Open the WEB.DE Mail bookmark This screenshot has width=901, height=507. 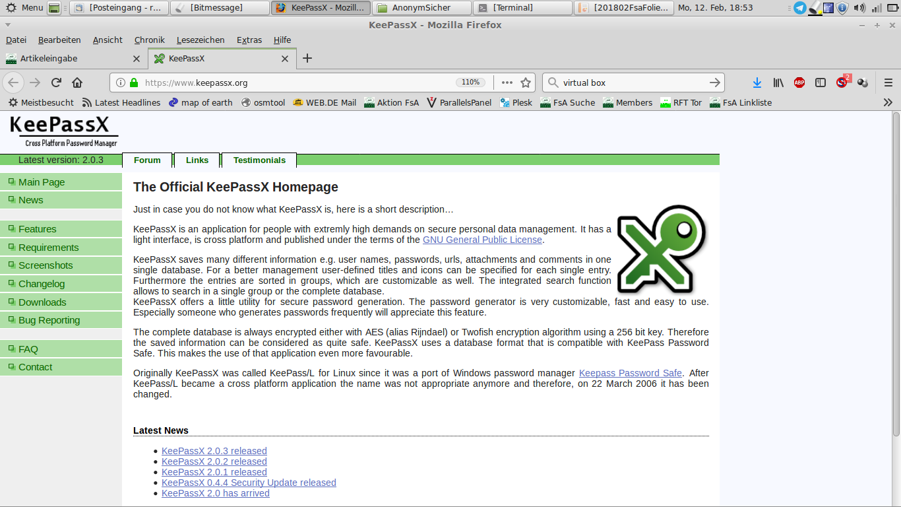pyautogui.click(x=325, y=102)
